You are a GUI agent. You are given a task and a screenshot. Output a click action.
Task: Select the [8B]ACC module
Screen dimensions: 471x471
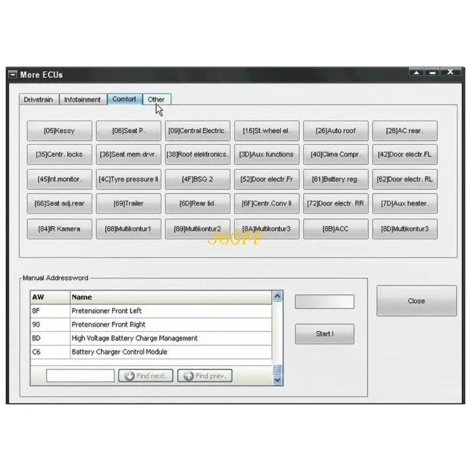point(336,228)
